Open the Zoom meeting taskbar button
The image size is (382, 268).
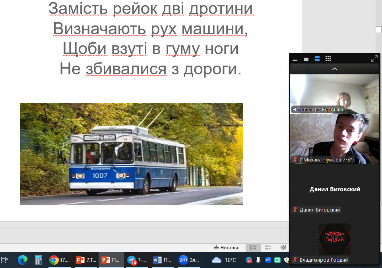[x=189, y=260]
